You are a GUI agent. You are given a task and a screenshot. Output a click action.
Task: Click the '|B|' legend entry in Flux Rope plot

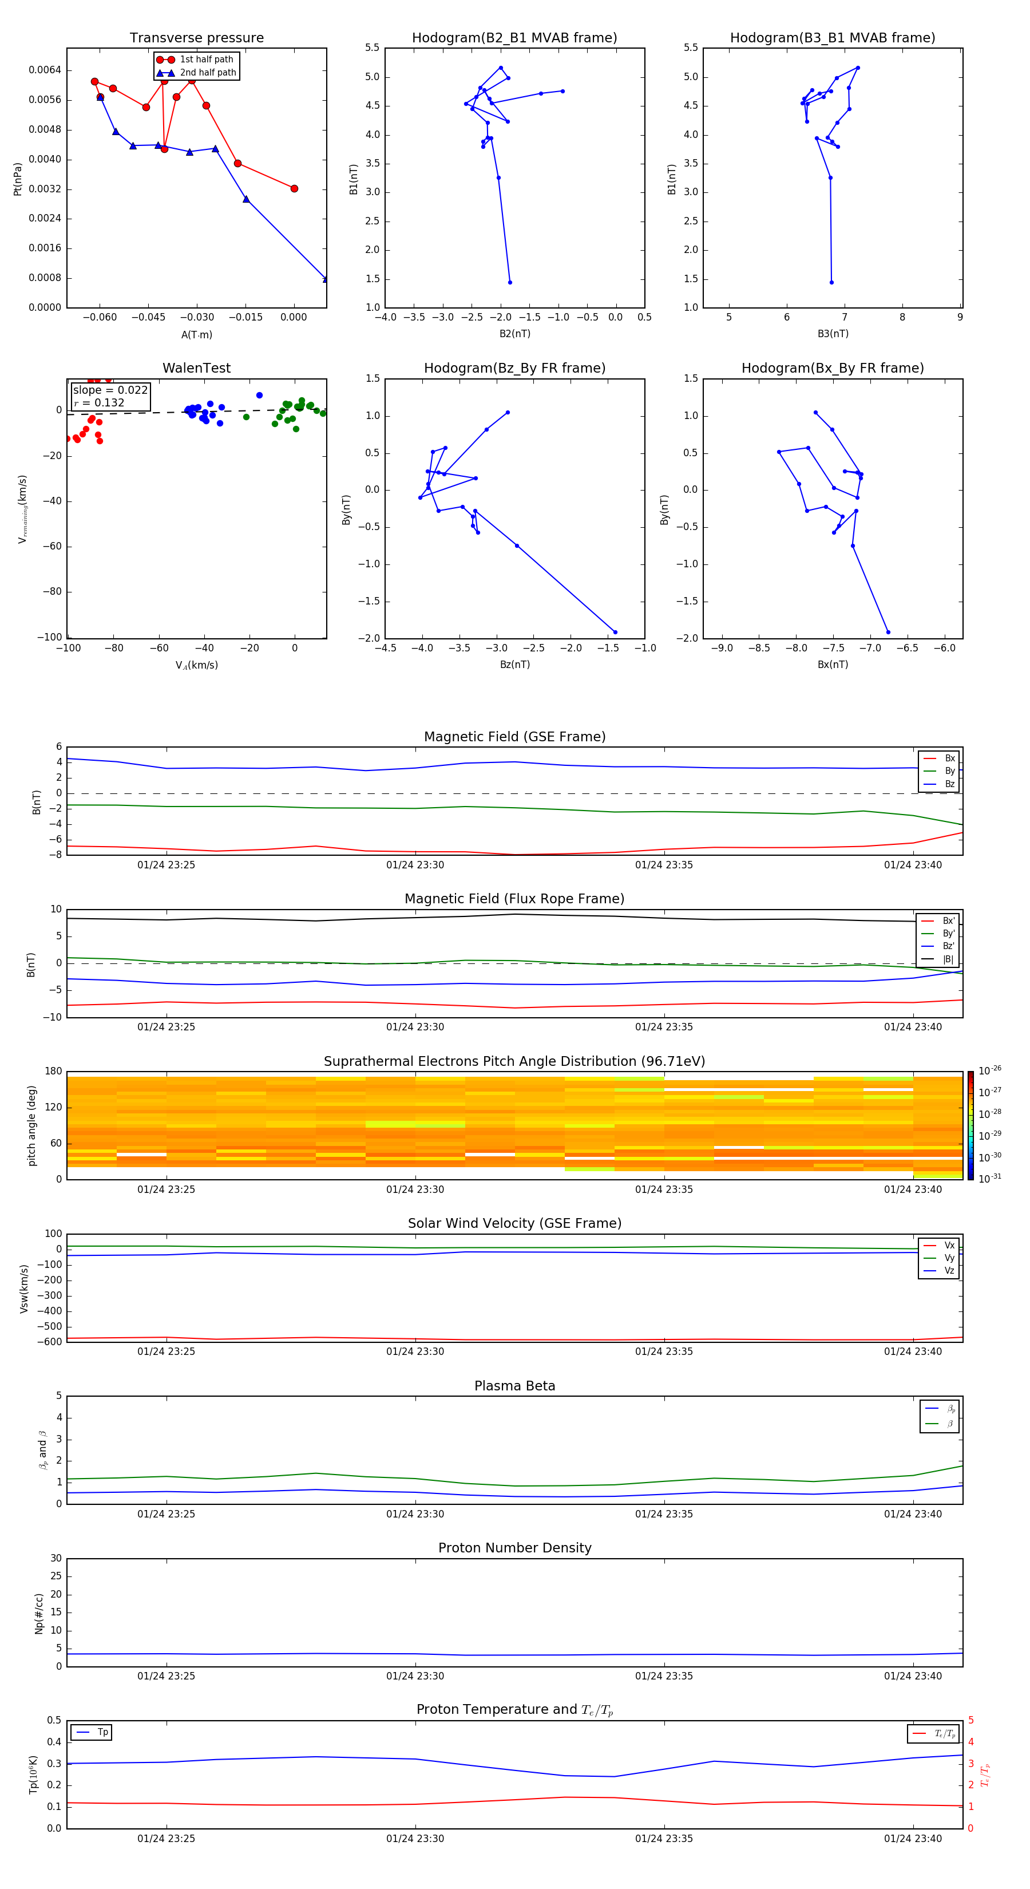938,959
